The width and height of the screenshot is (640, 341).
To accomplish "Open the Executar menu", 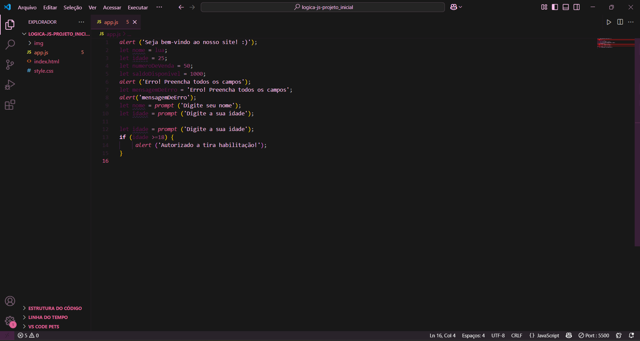I will tap(138, 7).
